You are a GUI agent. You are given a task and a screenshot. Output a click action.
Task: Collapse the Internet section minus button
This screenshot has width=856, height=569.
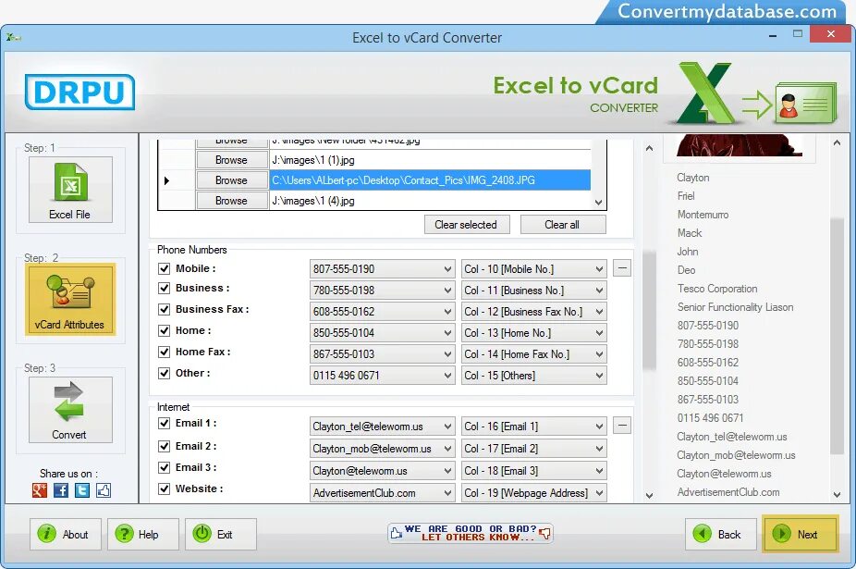tap(622, 426)
